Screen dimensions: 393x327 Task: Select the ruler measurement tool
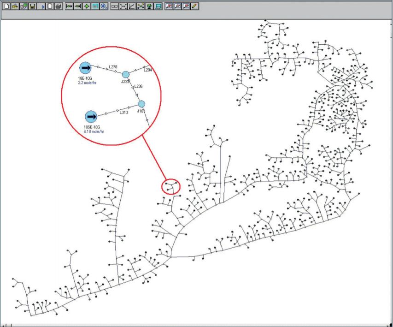115,6
